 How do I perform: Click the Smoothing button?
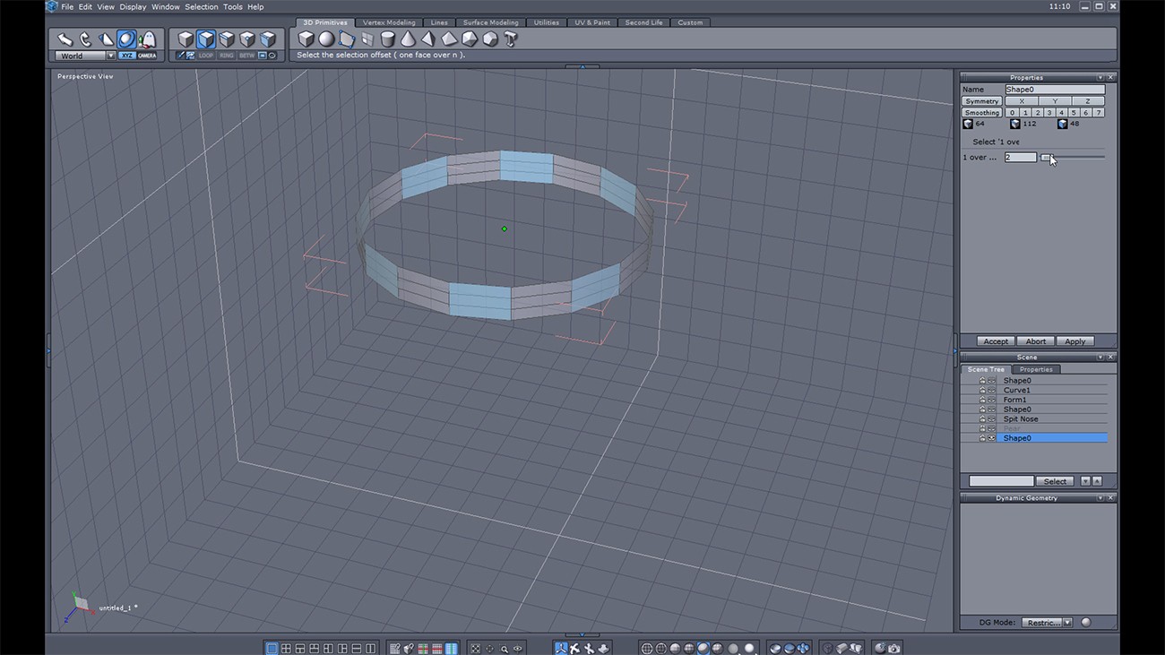pos(982,113)
